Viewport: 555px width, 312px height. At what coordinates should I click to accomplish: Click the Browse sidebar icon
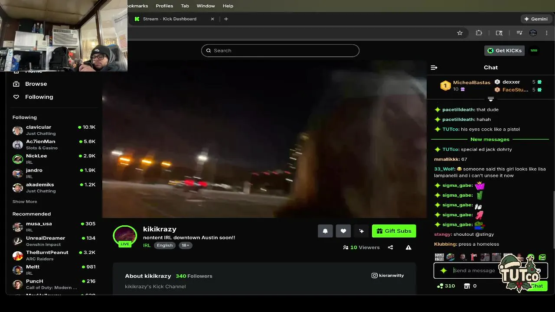(16, 84)
